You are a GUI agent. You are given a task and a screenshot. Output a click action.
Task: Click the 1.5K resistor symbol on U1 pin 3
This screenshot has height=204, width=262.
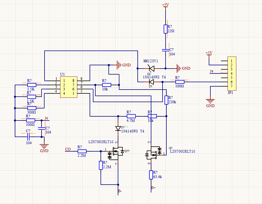pos(32,97)
